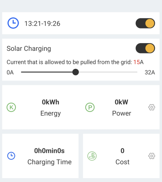Click the Solar Charging label
Viewport: 162px width, 182px height.
(x=29, y=48)
